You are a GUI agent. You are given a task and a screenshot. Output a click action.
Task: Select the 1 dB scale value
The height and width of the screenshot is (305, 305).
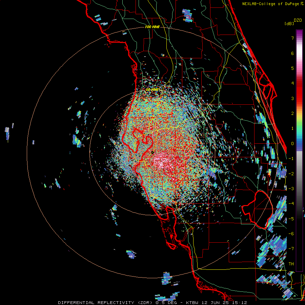292,128
